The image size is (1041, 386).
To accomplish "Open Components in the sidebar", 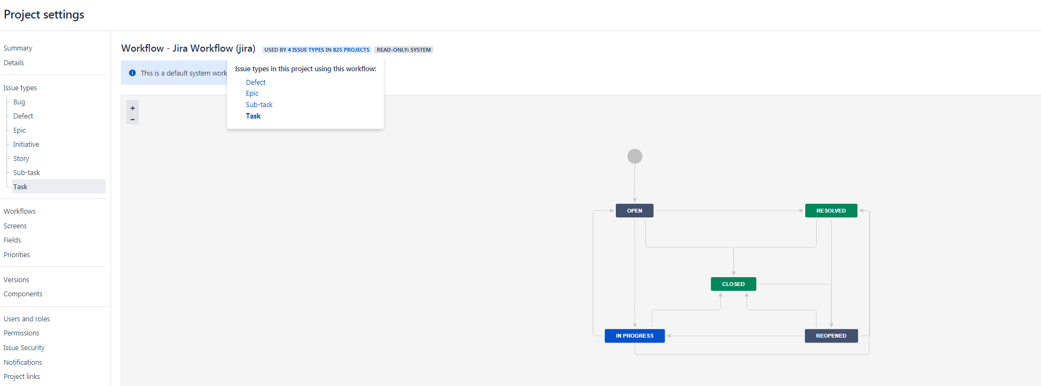I will pos(23,294).
